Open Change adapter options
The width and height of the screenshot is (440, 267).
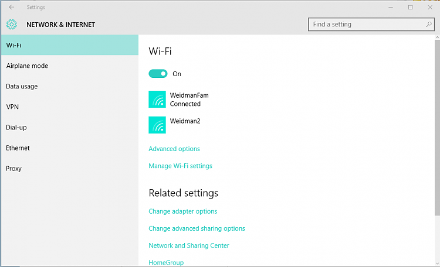182,211
